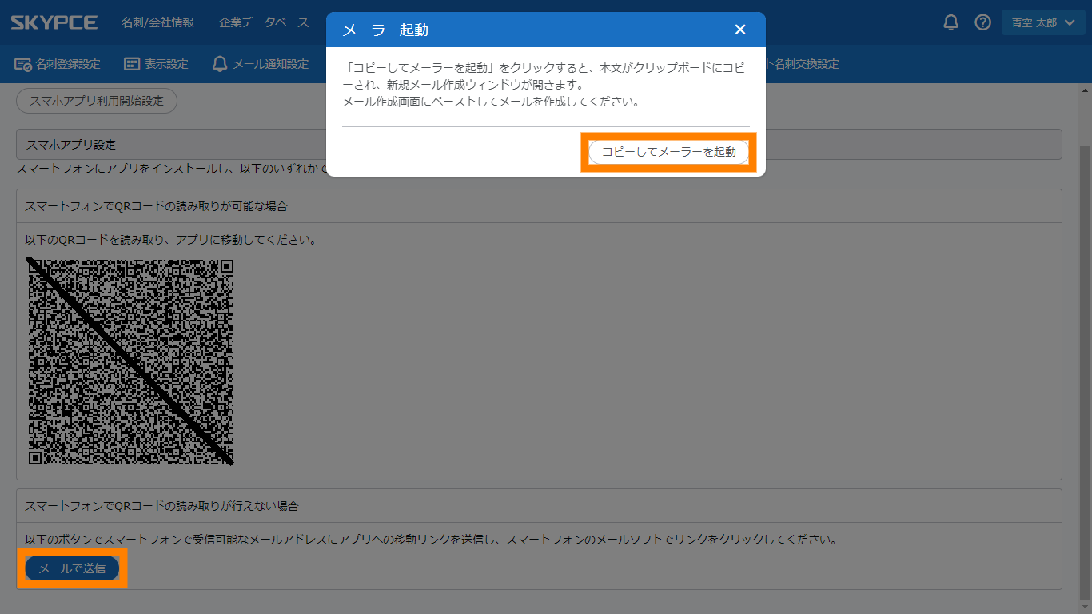Click the メールで送信 button
The height and width of the screenshot is (614, 1092).
coord(72,568)
